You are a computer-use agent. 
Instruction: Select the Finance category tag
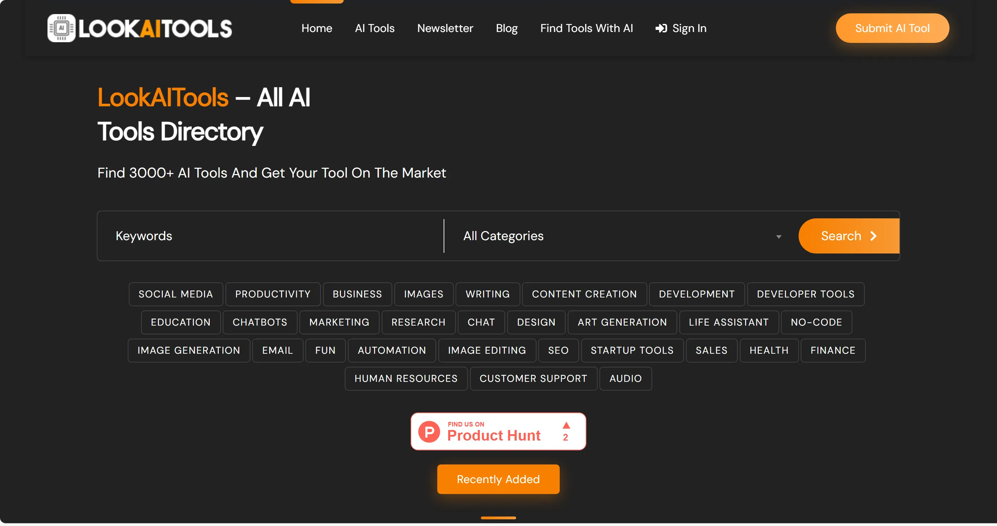click(x=833, y=351)
